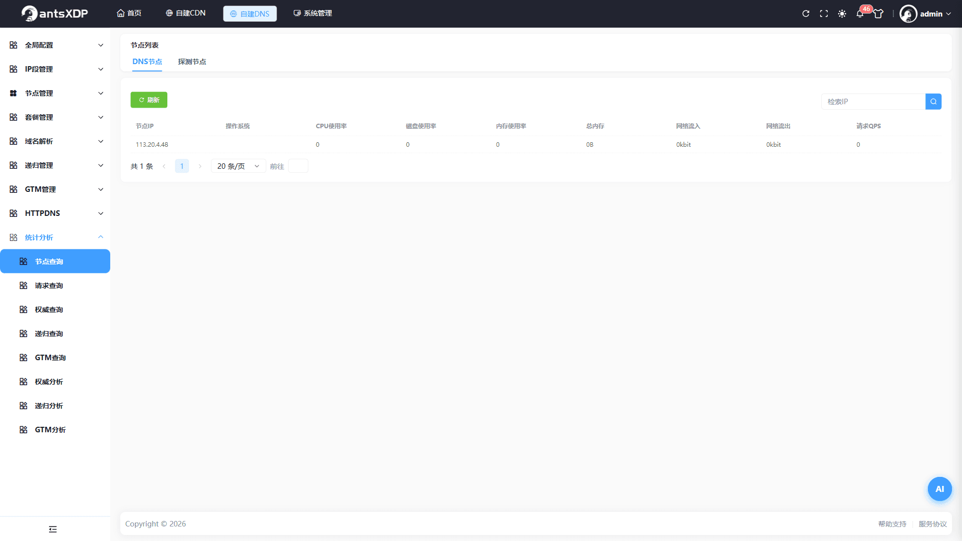Open 系统管理 in top navigation

[313, 14]
